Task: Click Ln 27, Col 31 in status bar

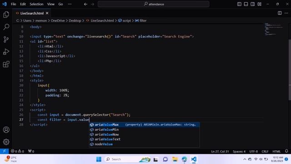Action: (220, 151)
